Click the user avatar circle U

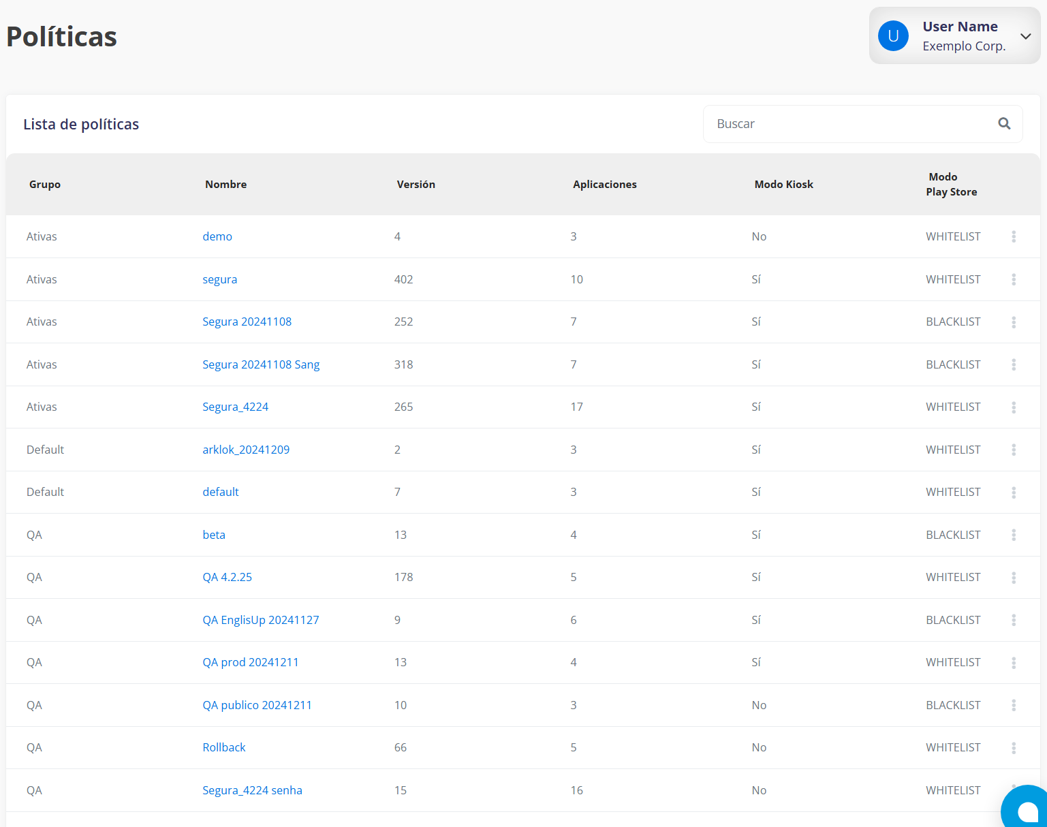click(893, 35)
